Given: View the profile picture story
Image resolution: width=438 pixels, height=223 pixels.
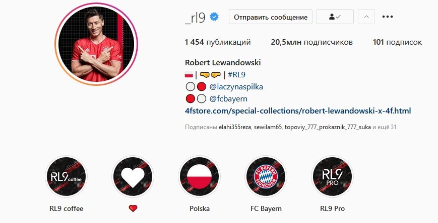Looking at the screenshot, I should 96,44.
